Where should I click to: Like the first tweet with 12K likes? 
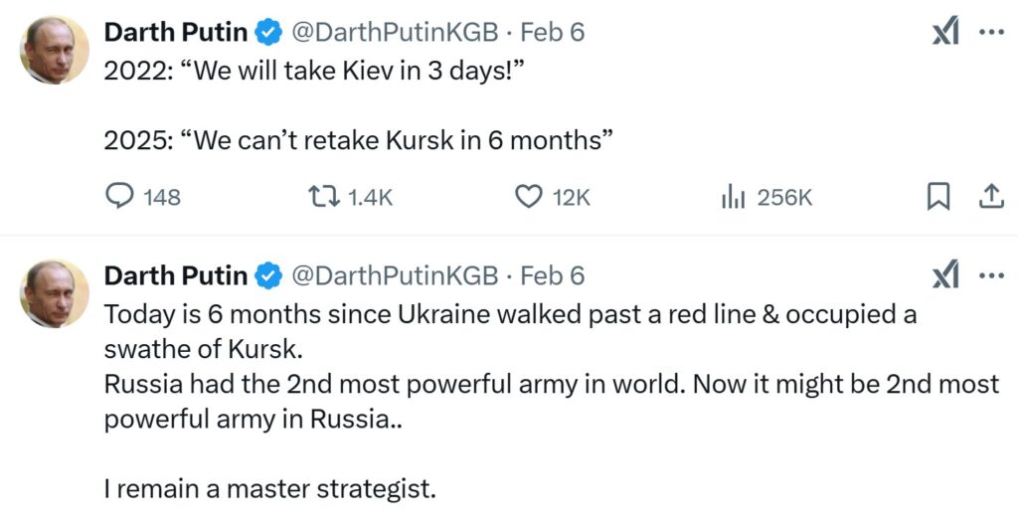[x=527, y=197]
